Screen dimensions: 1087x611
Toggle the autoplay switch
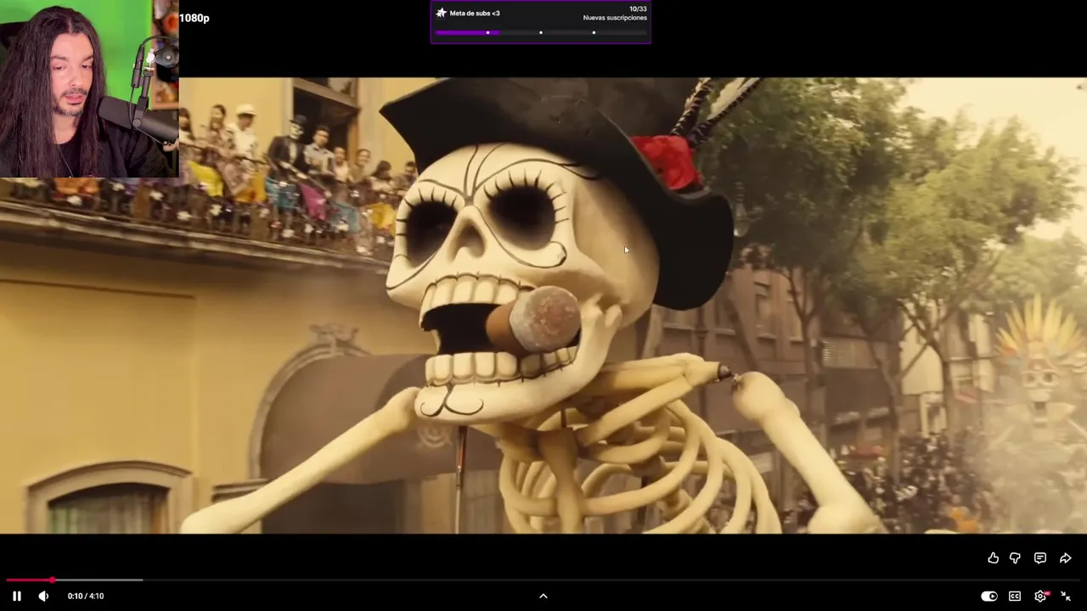[988, 597]
